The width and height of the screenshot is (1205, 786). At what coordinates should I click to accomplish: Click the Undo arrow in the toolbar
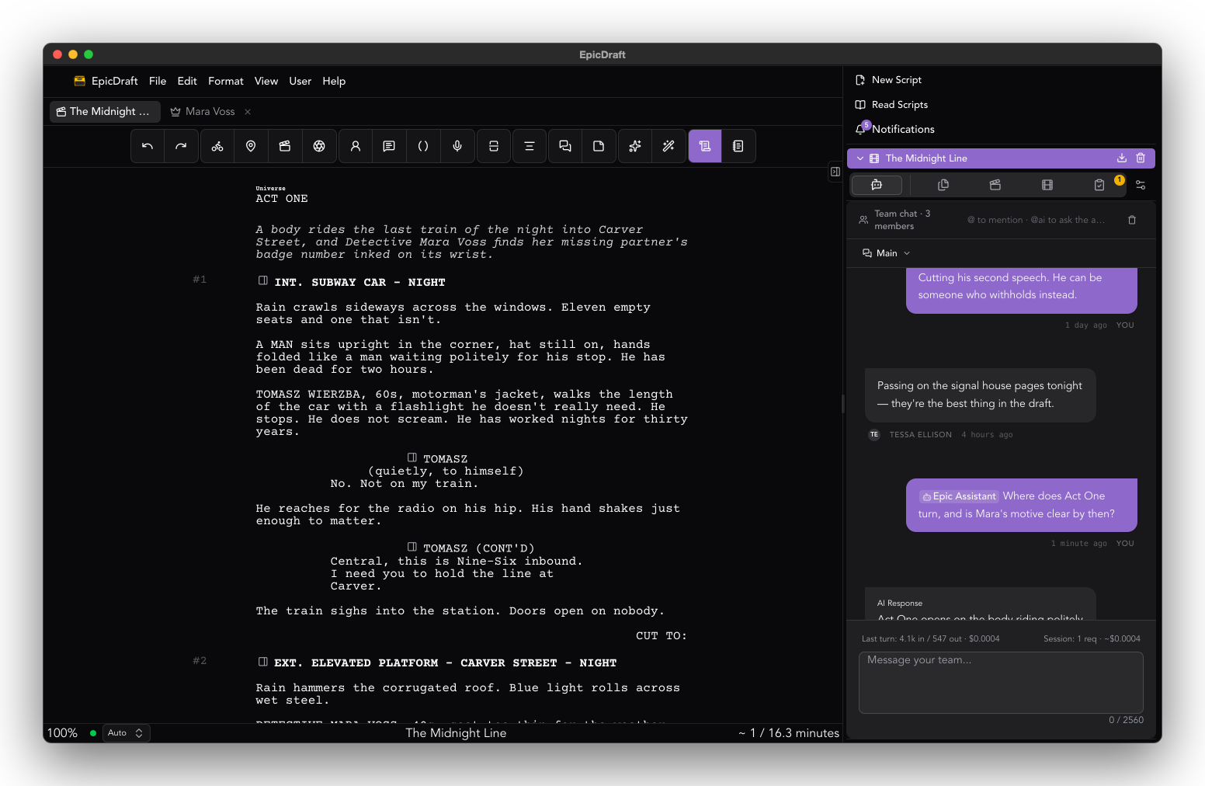pos(148,146)
